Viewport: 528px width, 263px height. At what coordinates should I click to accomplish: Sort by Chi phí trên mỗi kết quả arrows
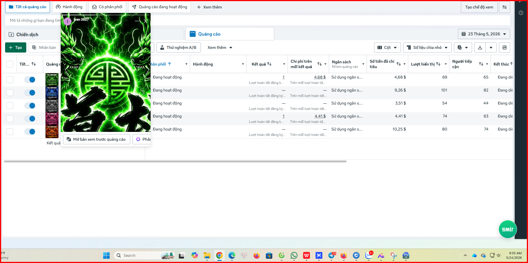pyautogui.click(x=320, y=64)
